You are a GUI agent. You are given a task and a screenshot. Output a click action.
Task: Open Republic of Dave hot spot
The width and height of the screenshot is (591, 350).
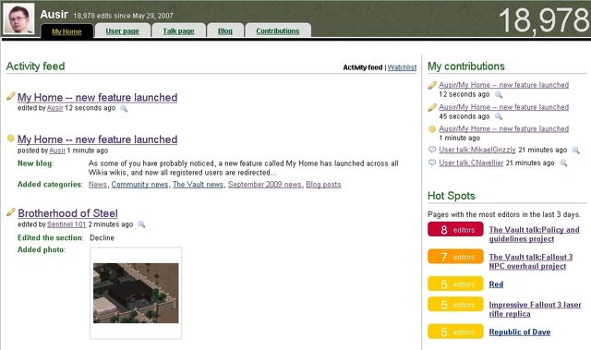520,332
